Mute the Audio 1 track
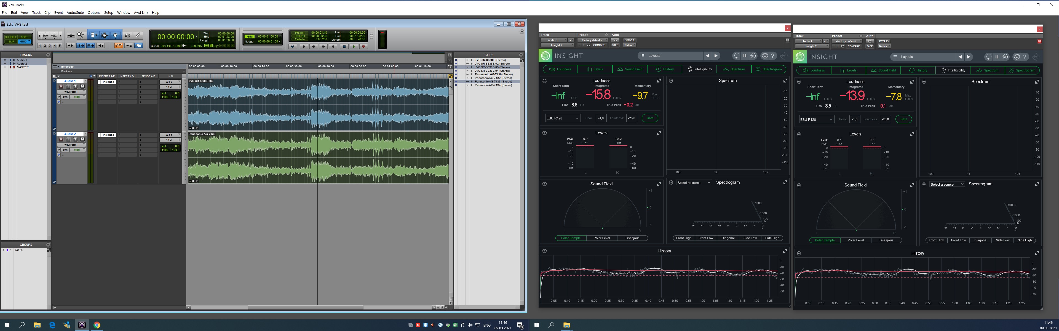Viewport: 1059px width, 331px height. point(83,86)
